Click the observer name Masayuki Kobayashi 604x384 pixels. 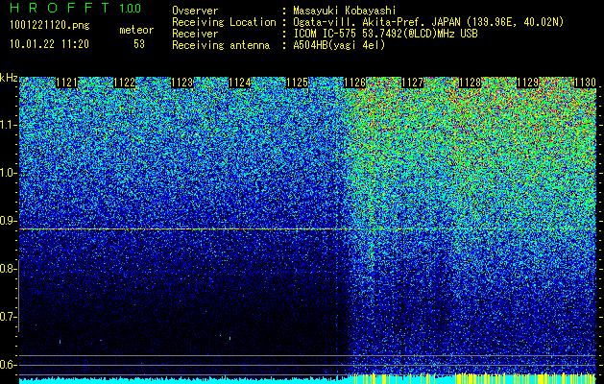click(x=345, y=11)
